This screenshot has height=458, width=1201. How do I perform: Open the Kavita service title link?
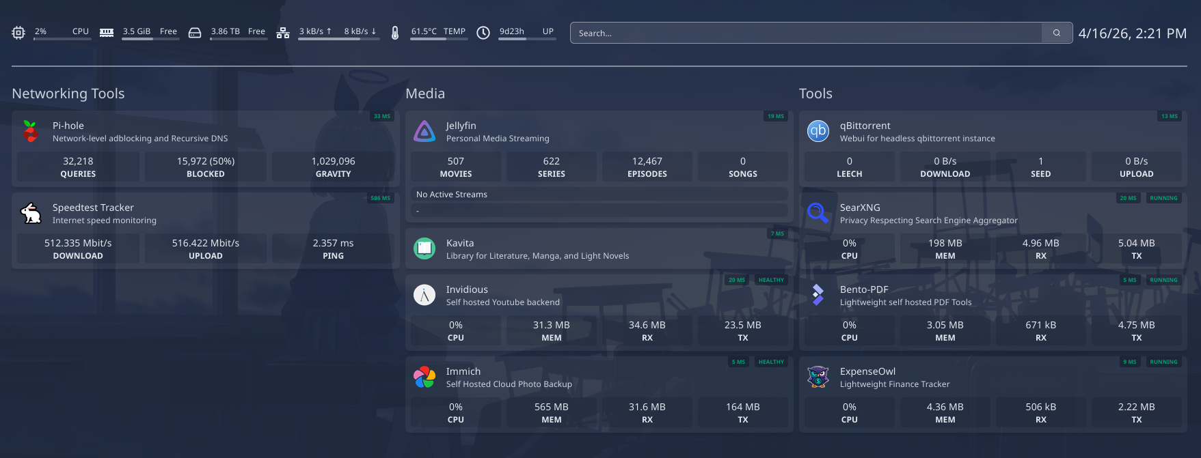[x=460, y=243]
